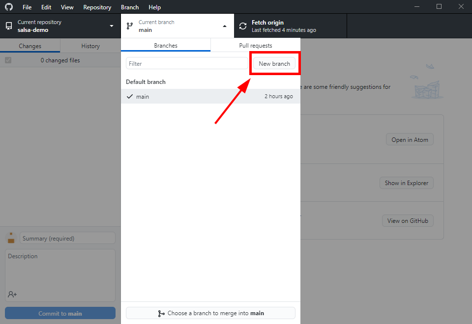Click the Open in Atom button

pos(410,139)
